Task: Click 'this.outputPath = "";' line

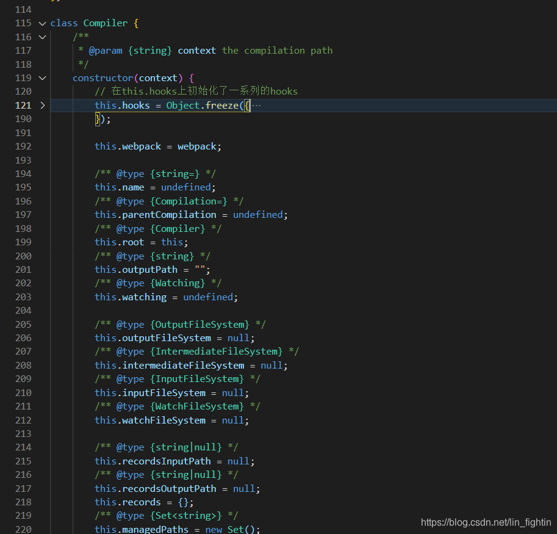Action: (152, 270)
